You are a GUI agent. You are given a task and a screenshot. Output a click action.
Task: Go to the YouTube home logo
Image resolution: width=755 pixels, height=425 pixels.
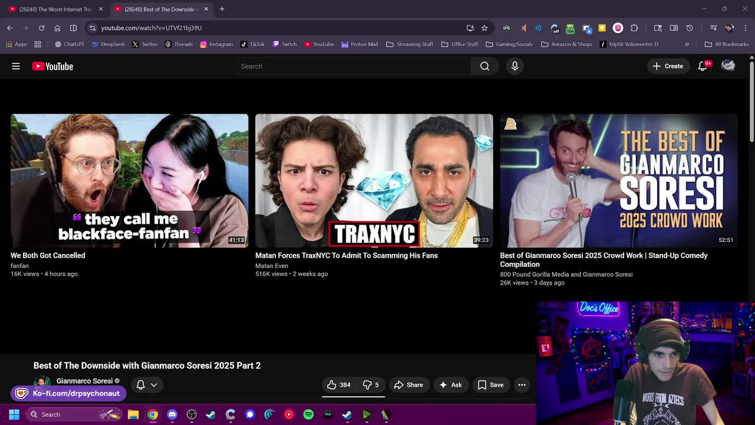point(52,67)
